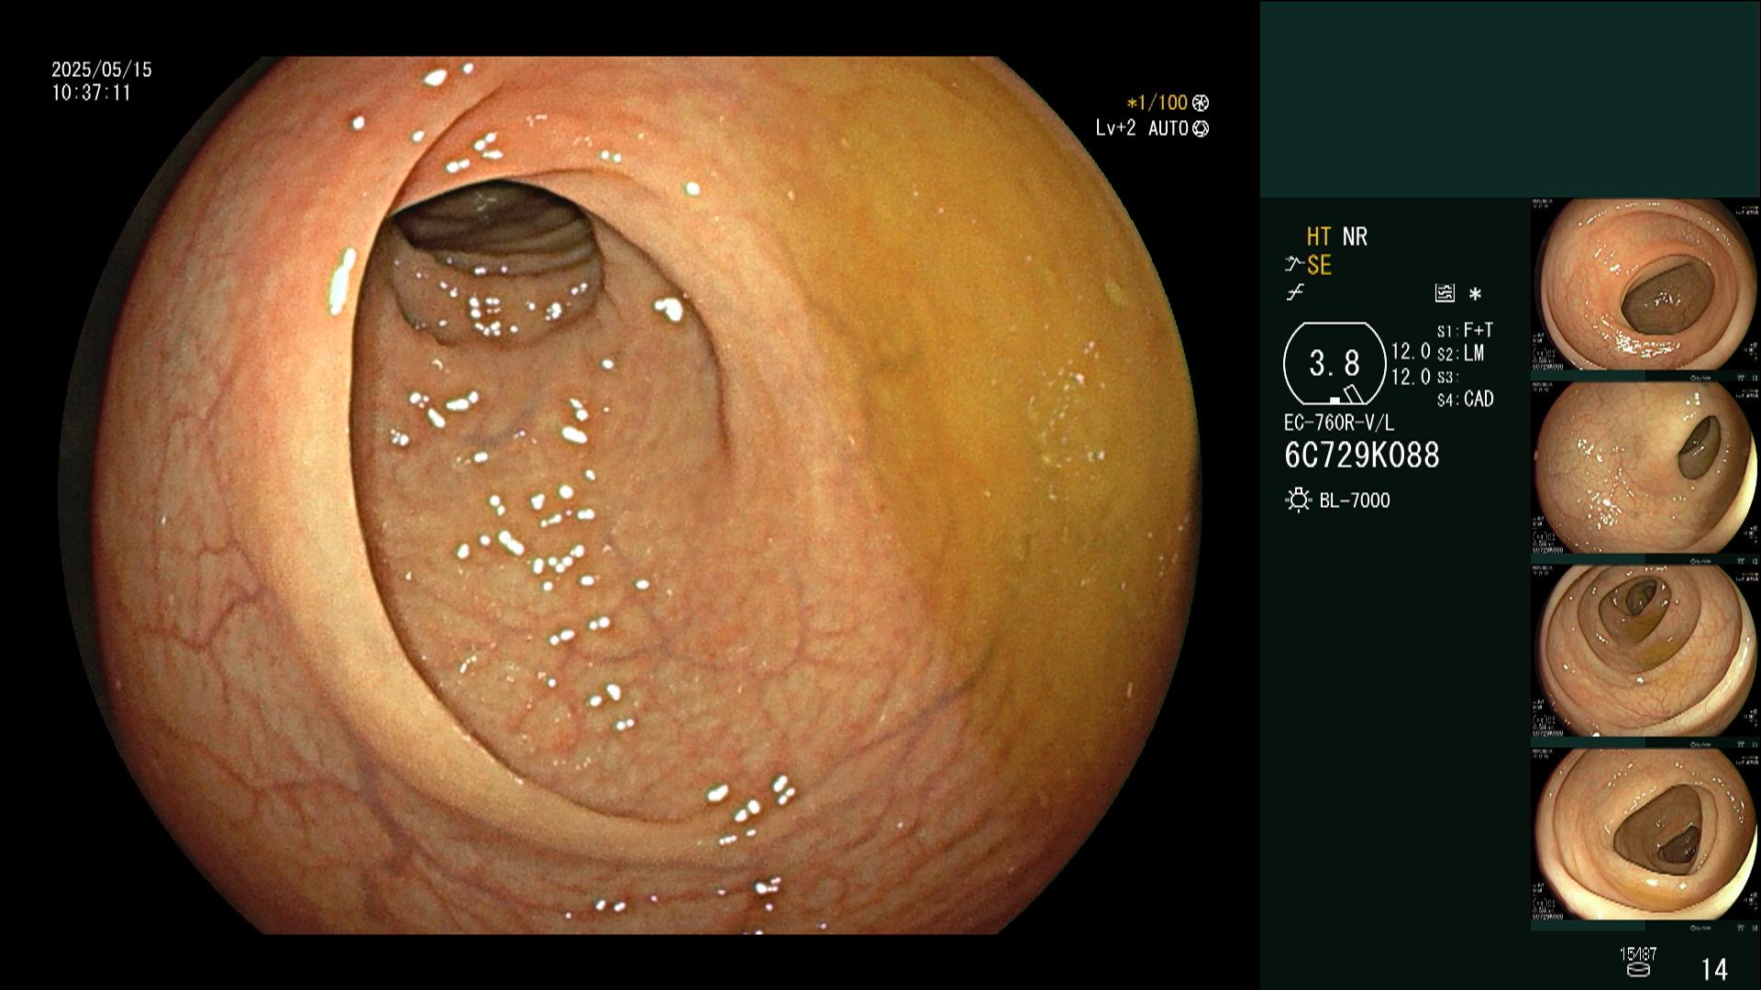Image resolution: width=1761 pixels, height=990 pixels.
Task: Click the brightness level Lv+2
Action: coord(1115,128)
